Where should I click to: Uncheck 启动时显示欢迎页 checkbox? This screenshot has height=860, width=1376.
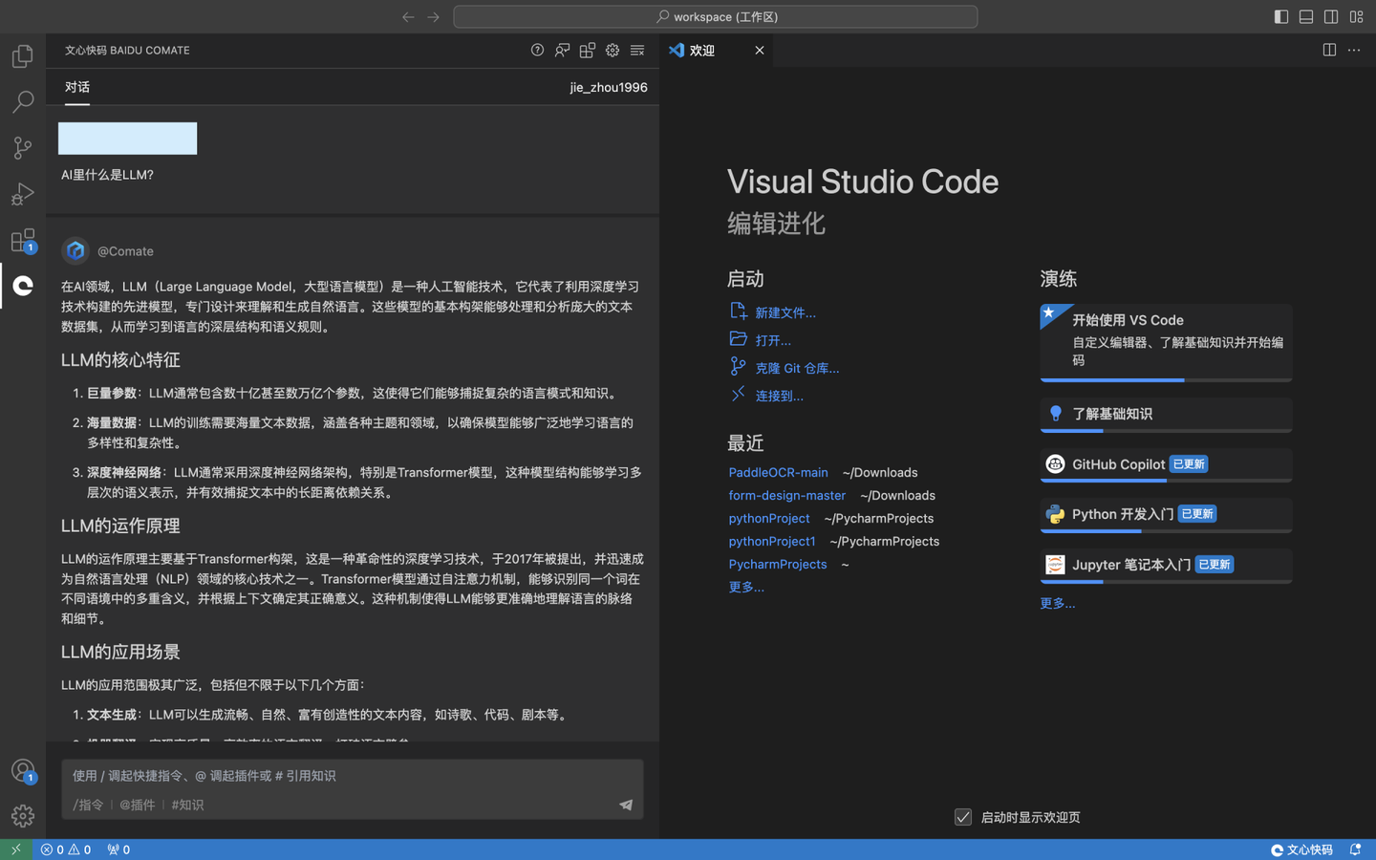coord(963,817)
